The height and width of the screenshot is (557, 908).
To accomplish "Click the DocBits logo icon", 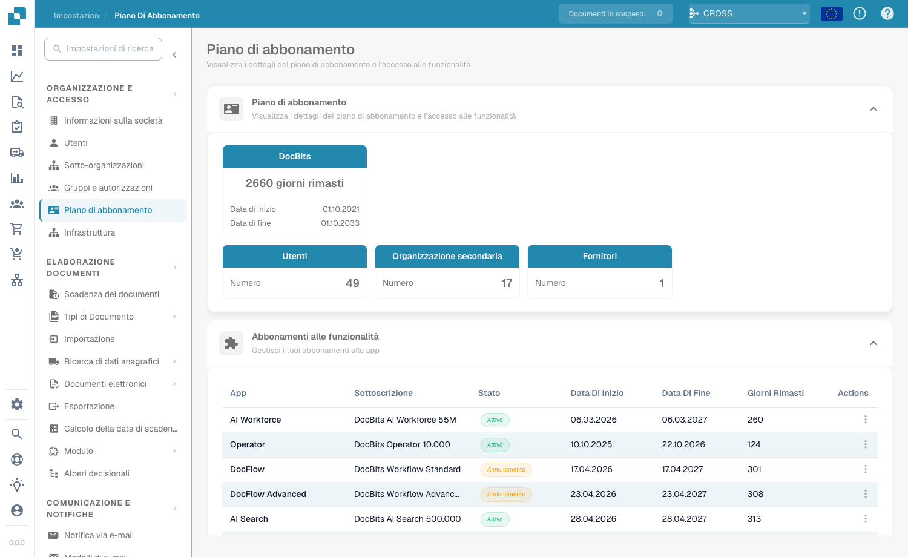I will pos(17,16).
